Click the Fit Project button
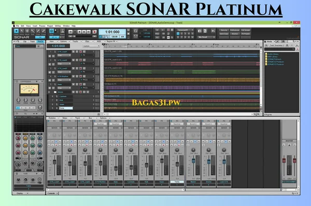 pos(246,34)
